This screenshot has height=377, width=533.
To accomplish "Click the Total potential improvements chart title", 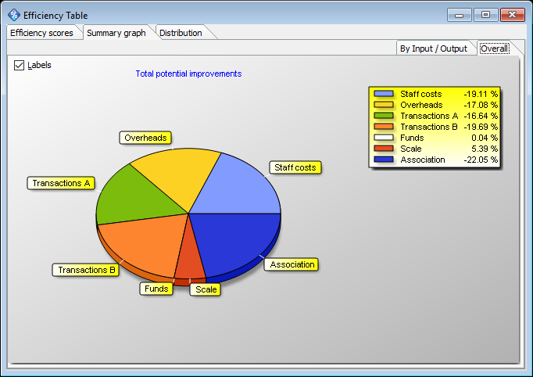I will click(188, 74).
